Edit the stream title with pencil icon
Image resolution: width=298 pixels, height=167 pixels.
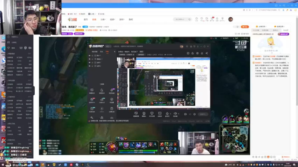point(133,55)
